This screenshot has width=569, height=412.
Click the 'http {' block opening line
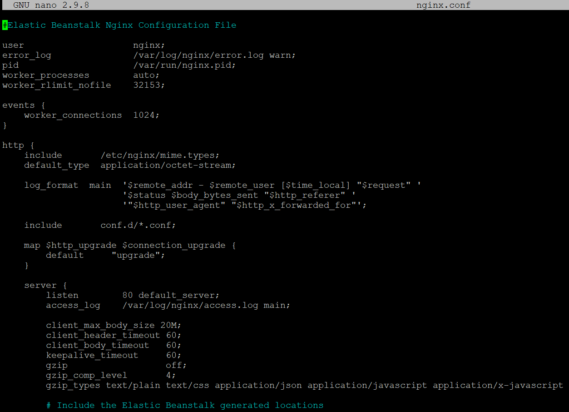coord(19,145)
